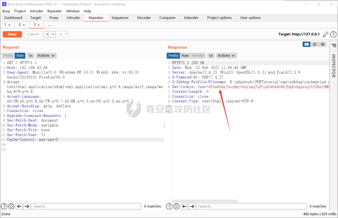Edit target with the pencil icon
The height and width of the screenshot is (218, 338).
pos(325,34)
